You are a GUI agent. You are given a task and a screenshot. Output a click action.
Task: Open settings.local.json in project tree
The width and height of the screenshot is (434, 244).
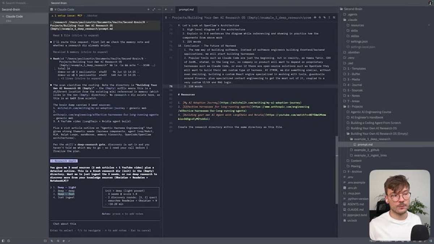pyautogui.click(x=360, y=47)
